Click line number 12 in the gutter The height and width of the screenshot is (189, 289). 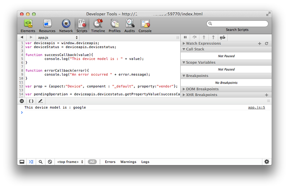pos(21,86)
